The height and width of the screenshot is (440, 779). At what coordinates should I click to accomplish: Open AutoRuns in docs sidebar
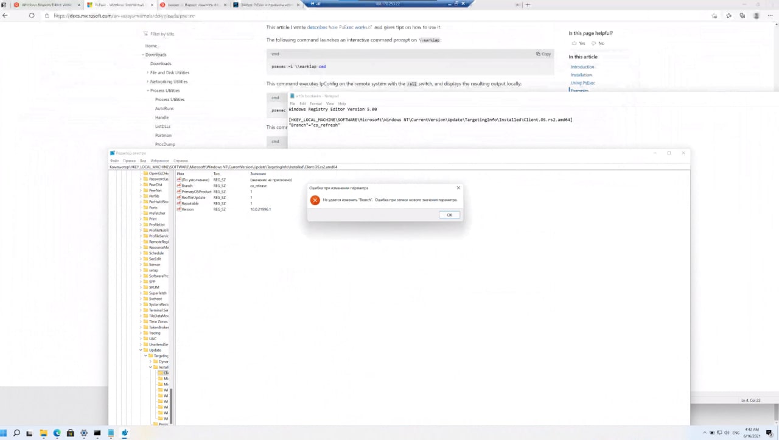coord(164,108)
